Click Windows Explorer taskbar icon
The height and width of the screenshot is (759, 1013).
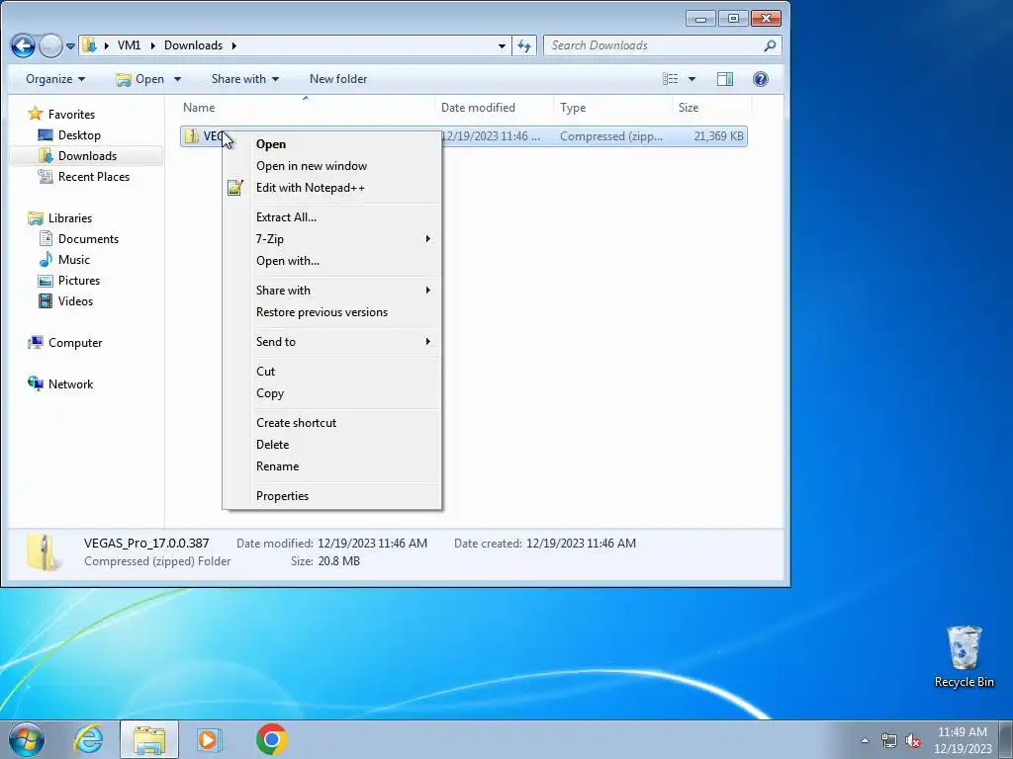coord(149,739)
